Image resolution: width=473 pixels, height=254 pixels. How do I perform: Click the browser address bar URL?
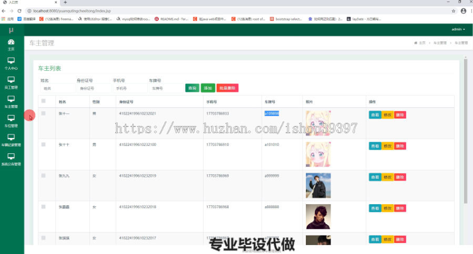point(72,11)
